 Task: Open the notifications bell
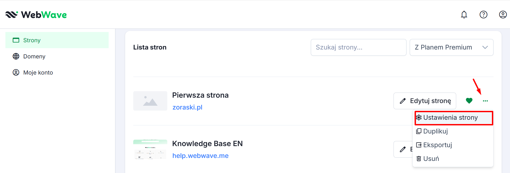pyautogui.click(x=464, y=15)
